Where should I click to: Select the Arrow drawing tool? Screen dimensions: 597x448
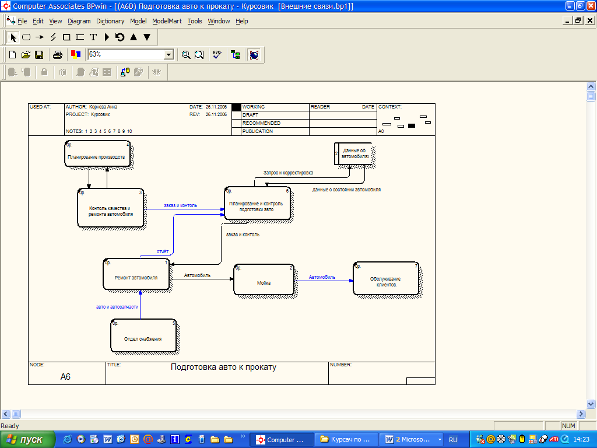pos(40,37)
